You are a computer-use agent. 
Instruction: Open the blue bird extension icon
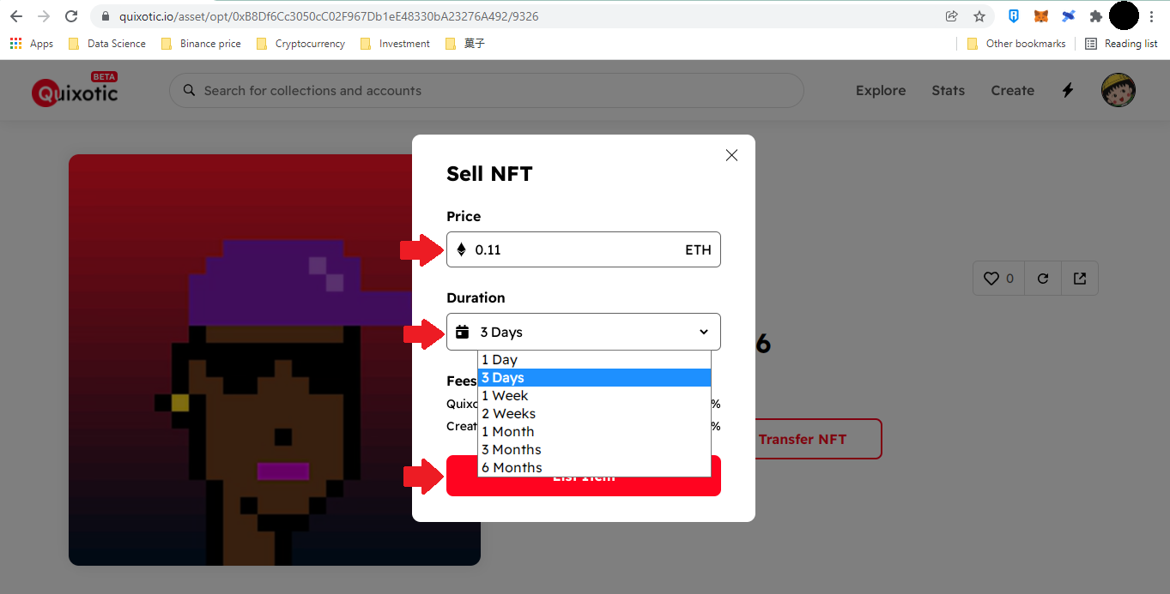point(1069,16)
